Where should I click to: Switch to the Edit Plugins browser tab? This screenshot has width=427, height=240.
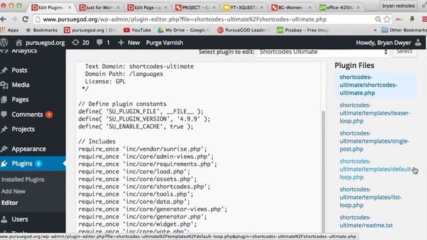[x=51, y=7]
